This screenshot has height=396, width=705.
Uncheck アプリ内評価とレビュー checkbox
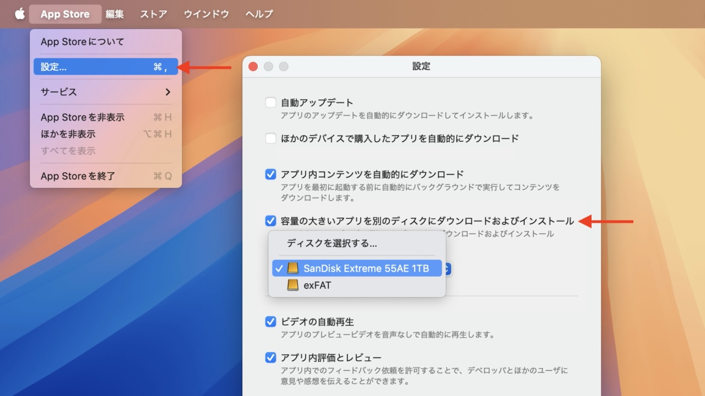(270, 358)
